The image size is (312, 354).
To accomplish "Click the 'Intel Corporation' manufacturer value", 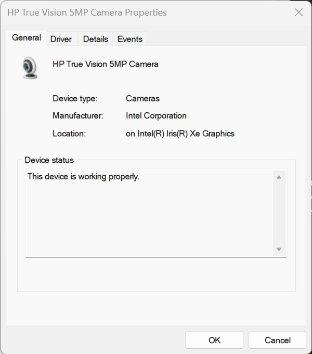I will click(x=156, y=116).
